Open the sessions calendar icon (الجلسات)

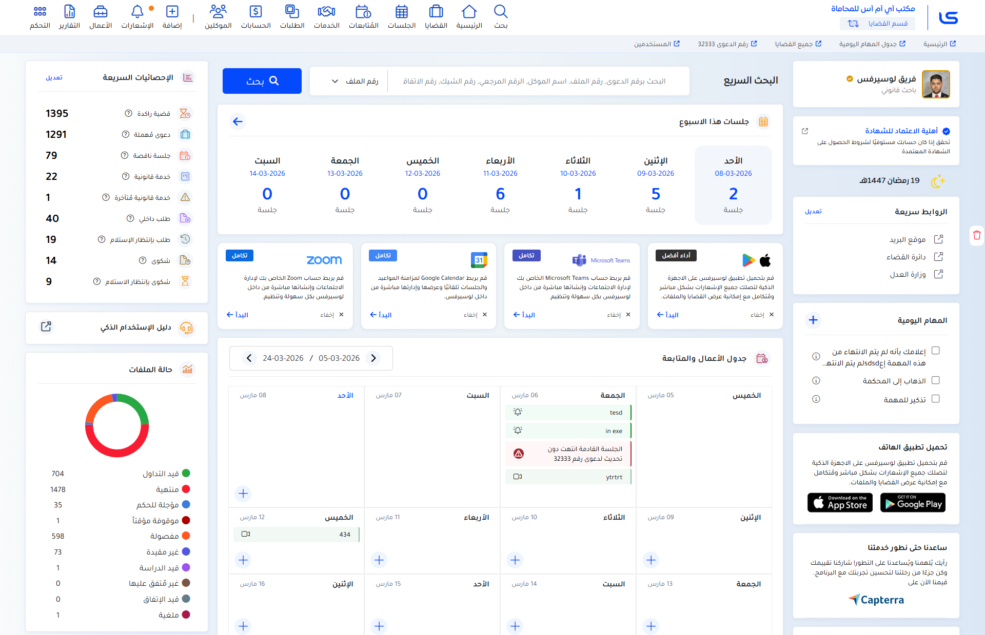[x=402, y=12]
